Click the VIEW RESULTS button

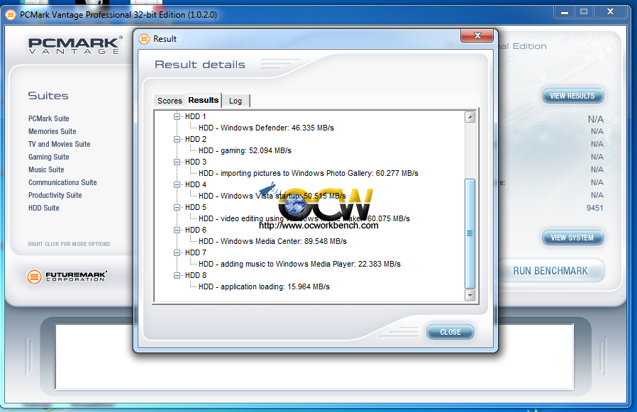572,96
